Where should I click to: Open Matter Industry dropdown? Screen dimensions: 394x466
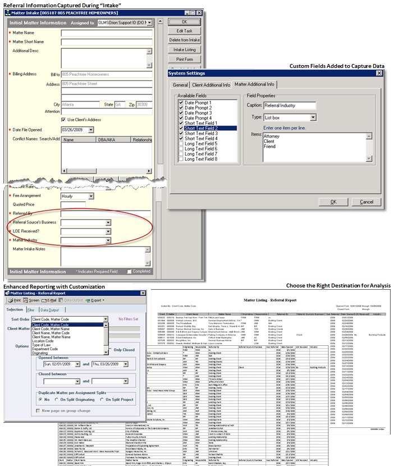click(x=108, y=240)
